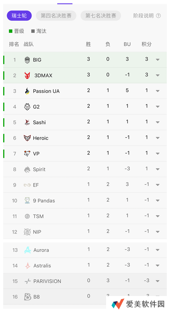The height and width of the screenshot is (312, 170).
Task: Open the 阶段说明 link
Action: click(x=143, y=16)
